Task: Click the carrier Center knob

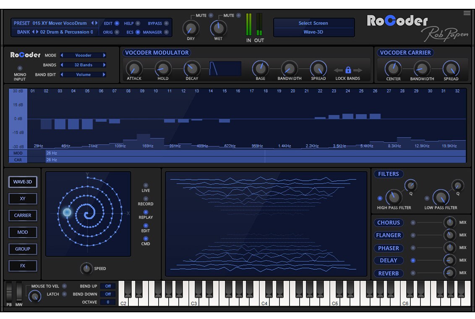Action: click(x=393, y=69)
